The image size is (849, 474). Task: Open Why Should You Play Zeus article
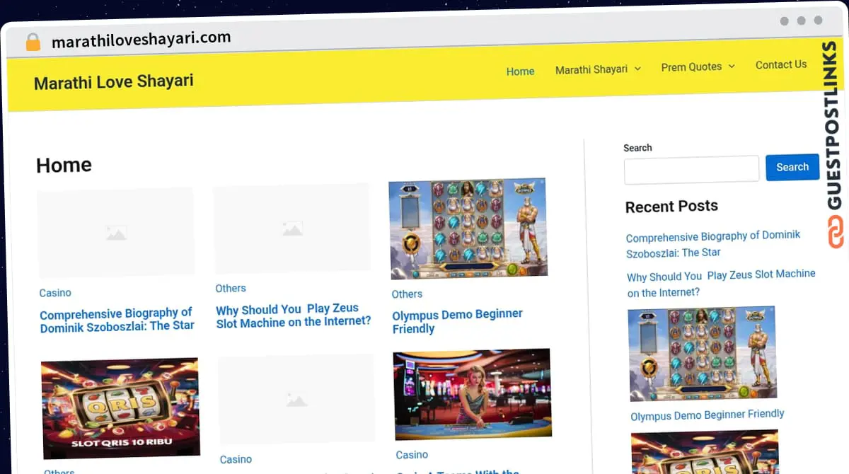(x=293, y=315)
